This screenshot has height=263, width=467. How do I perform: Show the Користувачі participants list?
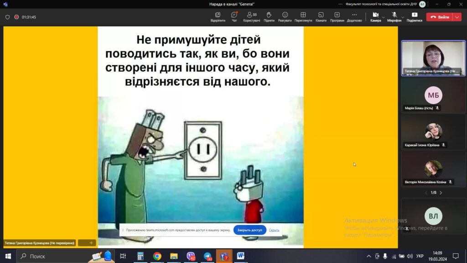pyautogui.click(x=251, y=17)
